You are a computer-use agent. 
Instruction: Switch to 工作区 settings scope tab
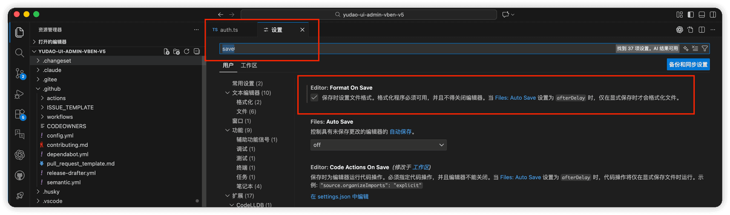pos(249,66)
